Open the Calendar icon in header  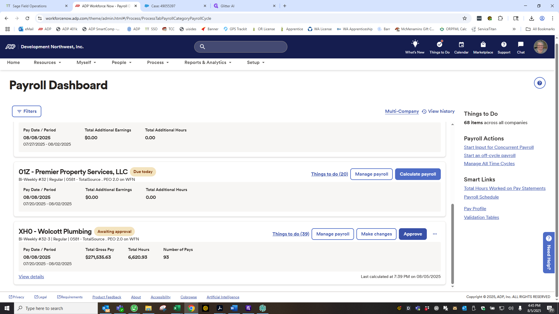pos(461,44)
